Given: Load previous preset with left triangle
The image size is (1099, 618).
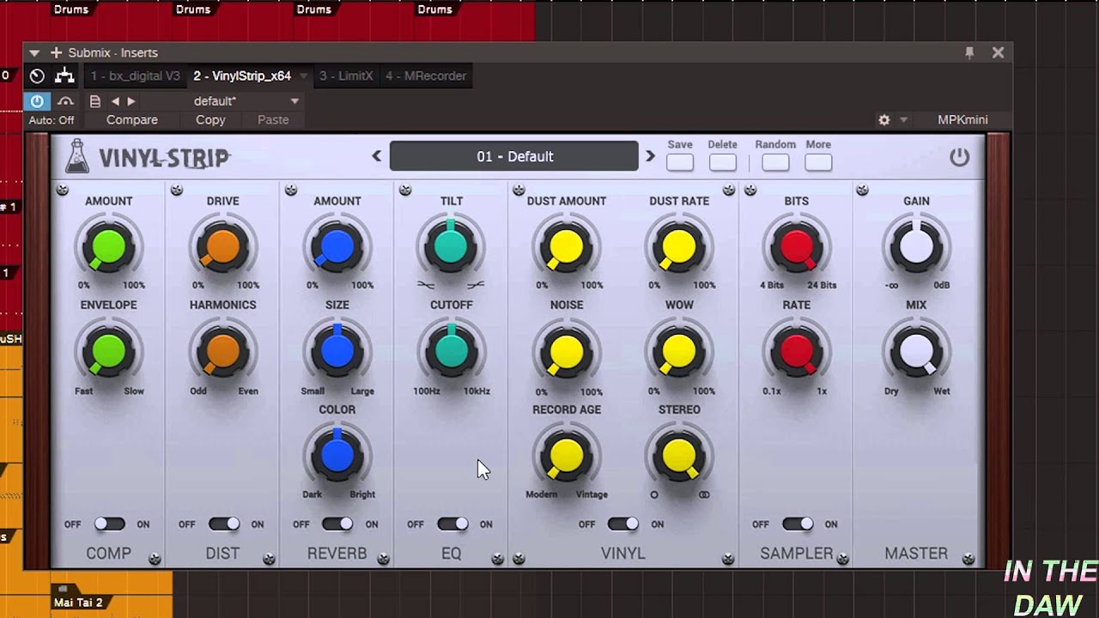Looking at the screenshot, I should (x=115, y=101).
